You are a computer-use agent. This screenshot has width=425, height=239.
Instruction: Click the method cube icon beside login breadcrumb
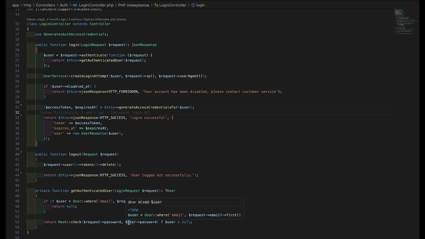(193, 5)
